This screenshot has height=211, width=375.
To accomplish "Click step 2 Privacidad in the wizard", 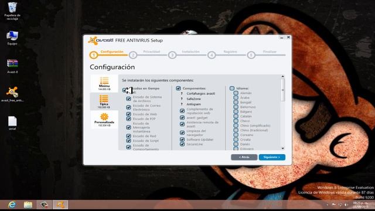I will click(x=133, y=55).
